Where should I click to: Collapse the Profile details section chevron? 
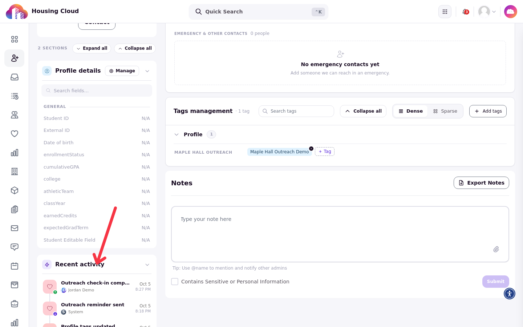(147, 71)
